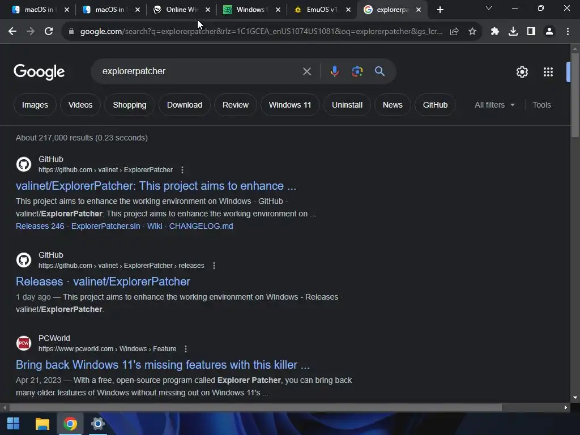The width and height of the screenshot is (580, 435).
Task: Submit search with magnifier icon
Action: coord(379,71)
